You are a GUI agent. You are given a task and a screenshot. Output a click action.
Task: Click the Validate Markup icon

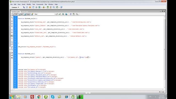[60, 14]
